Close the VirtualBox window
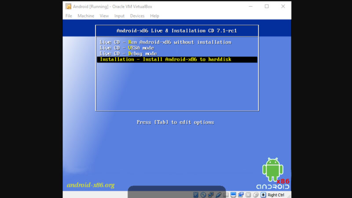 283,7
